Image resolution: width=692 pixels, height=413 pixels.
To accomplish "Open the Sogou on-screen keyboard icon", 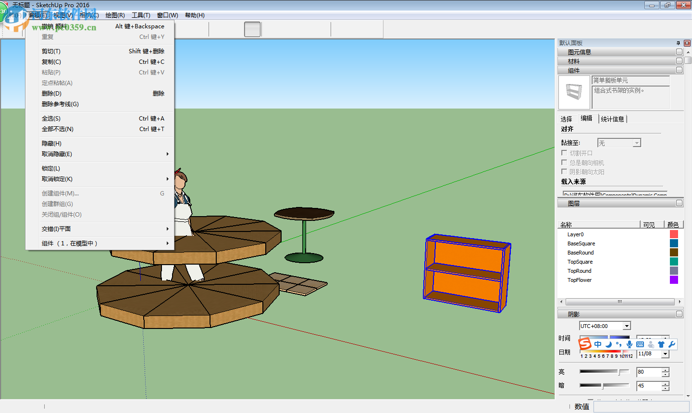I will [640, 344].
